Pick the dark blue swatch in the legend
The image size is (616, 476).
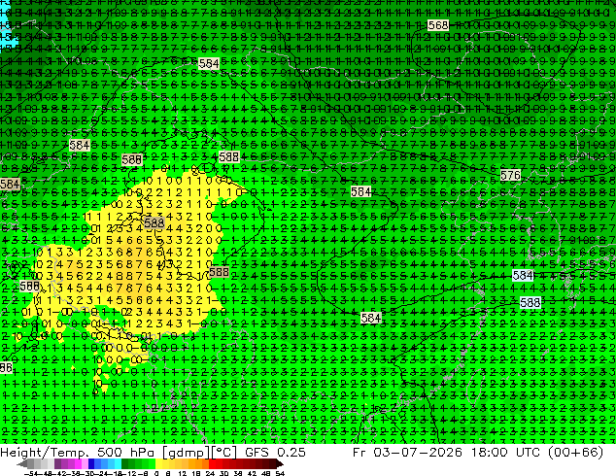(91, 464)
